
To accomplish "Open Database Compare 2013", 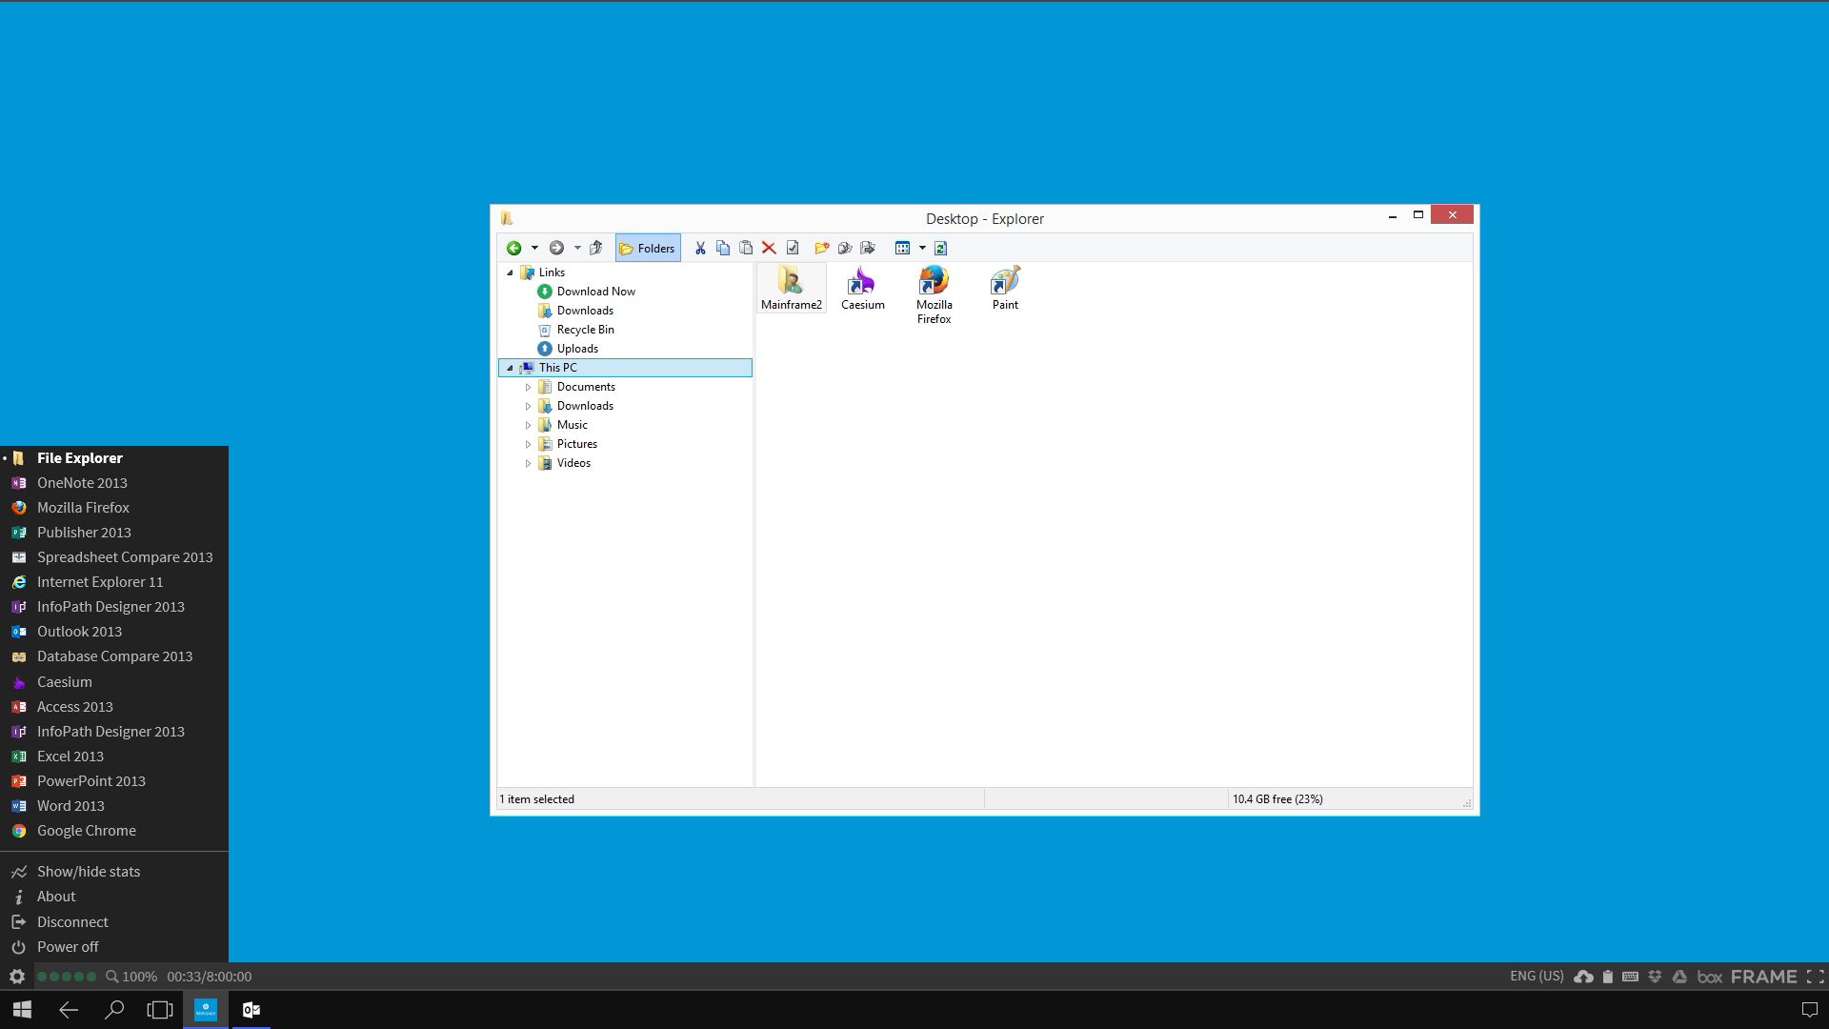I will coord(114,656).
